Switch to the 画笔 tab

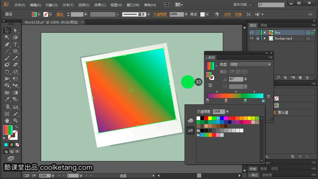(x=264, y=169)
